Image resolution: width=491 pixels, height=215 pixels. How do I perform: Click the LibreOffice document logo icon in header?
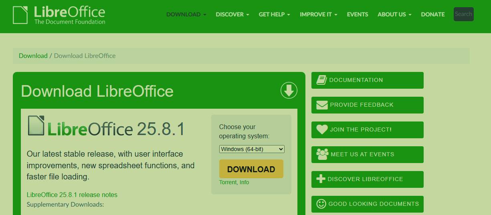(x=20, y=15)
